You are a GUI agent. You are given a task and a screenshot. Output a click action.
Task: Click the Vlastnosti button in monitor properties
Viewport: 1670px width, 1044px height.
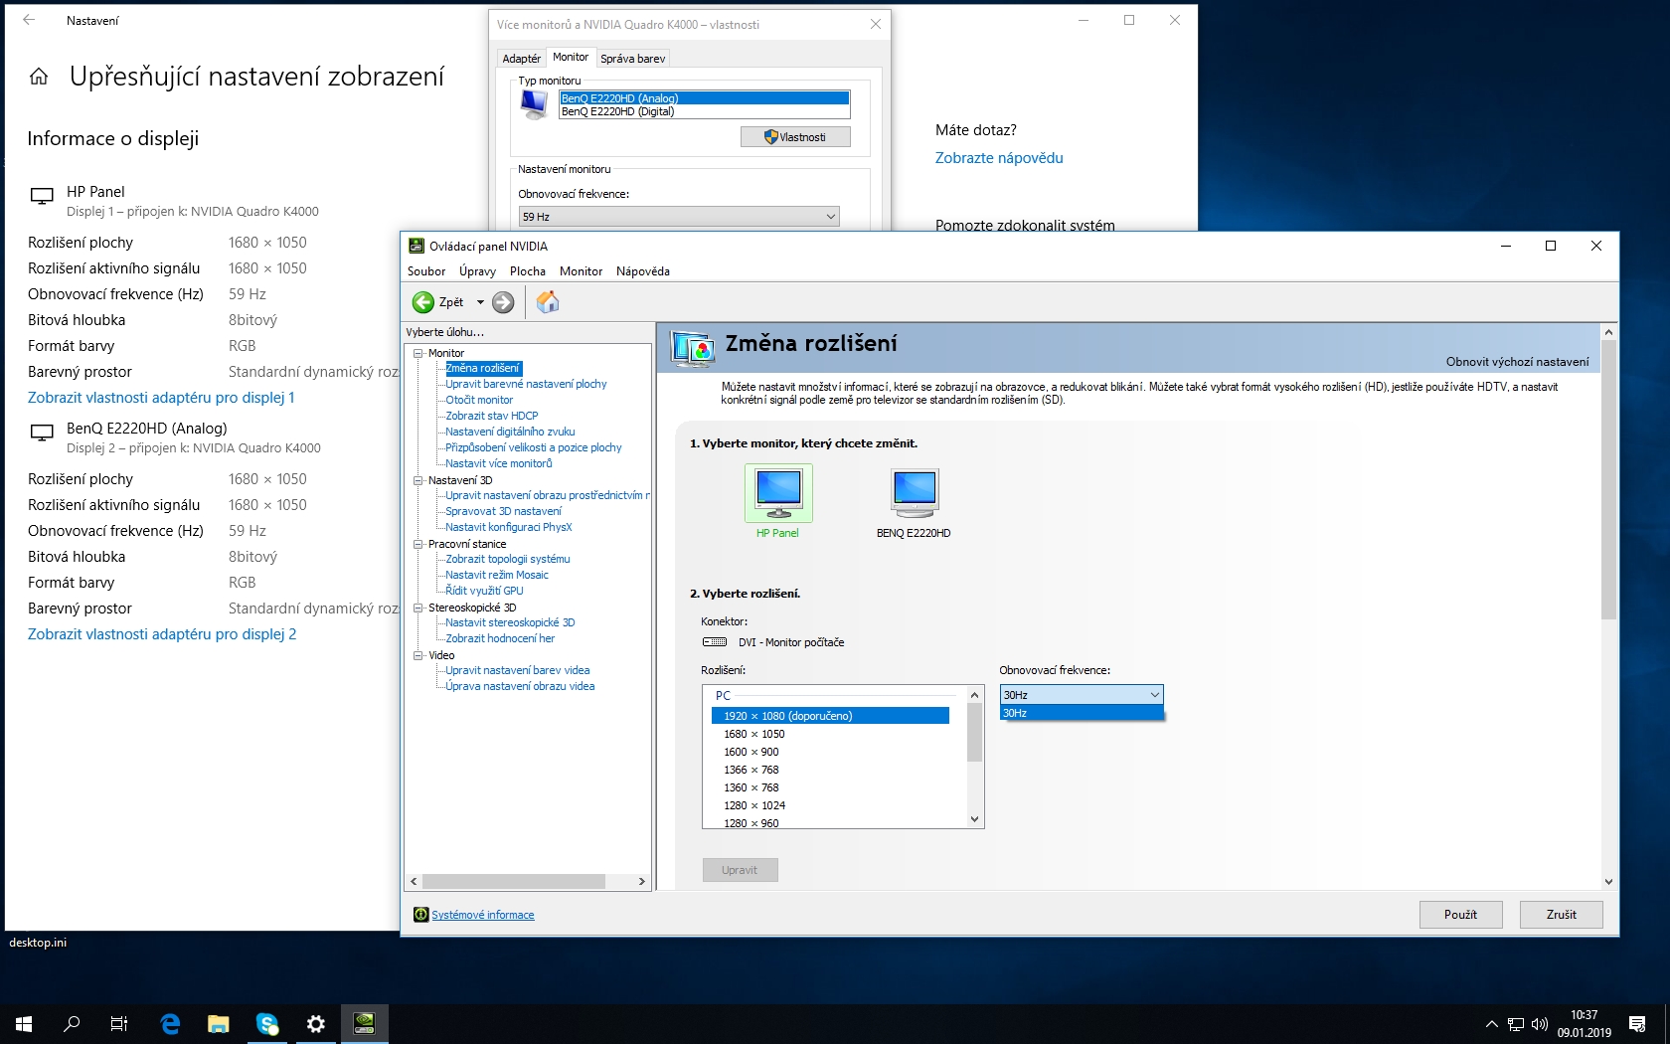coord(795,137)
